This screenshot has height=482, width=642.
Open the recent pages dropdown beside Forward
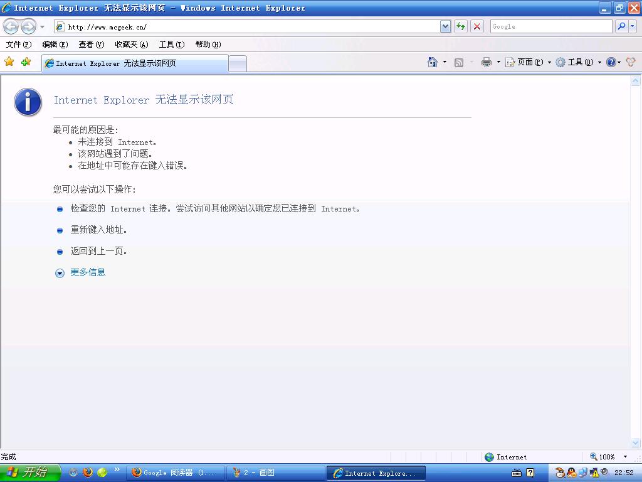[42, 27]
